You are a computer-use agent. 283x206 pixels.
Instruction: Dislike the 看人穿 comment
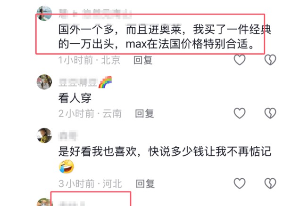(x=270, y=113)
